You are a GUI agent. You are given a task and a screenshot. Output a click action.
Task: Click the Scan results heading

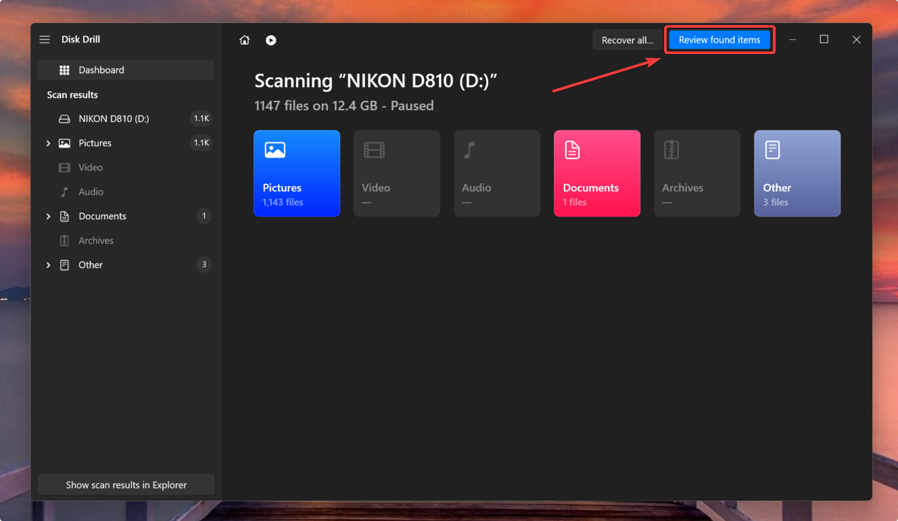tap(72, 95)
